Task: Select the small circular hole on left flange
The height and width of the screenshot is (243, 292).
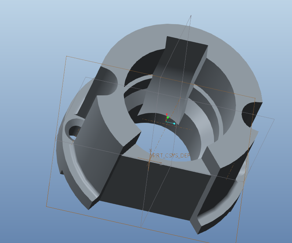Action: pos(75,131)
